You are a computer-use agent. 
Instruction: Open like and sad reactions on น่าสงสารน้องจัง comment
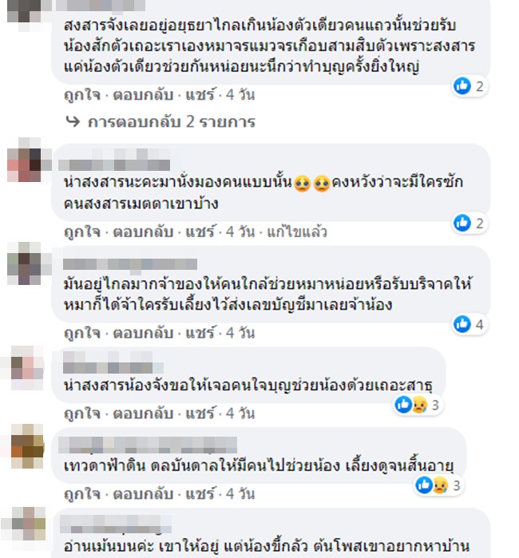pyautogui.click(x=418, y=405)
